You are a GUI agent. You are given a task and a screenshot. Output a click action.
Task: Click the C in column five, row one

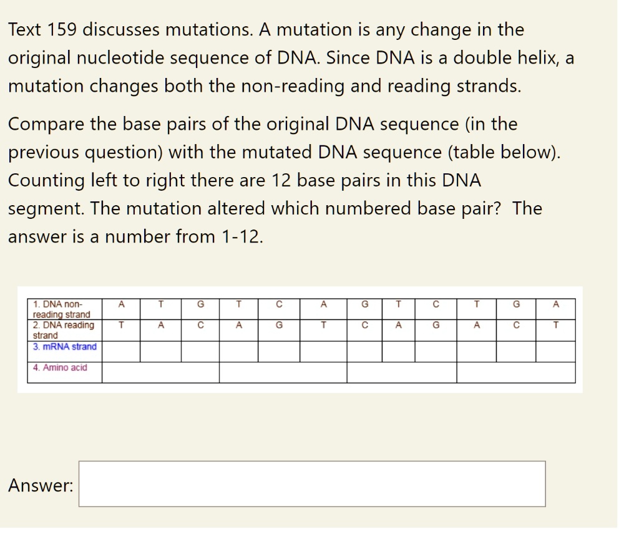278,304
